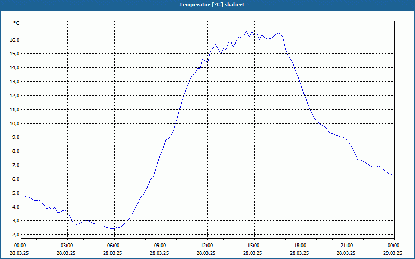Select the '2,0' y-axis value

[x=16, y=235]
